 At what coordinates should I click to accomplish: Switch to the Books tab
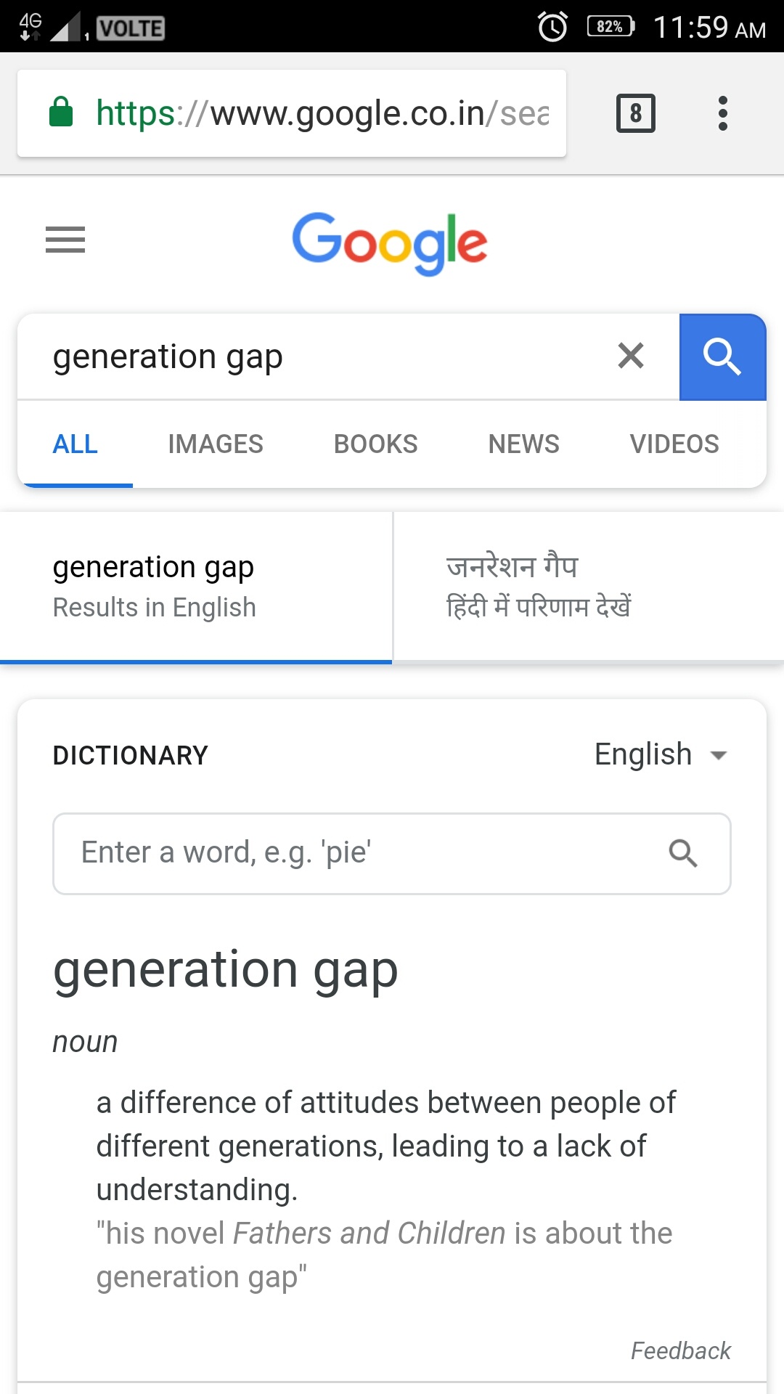pyautogui.click(x=375, y=444)
